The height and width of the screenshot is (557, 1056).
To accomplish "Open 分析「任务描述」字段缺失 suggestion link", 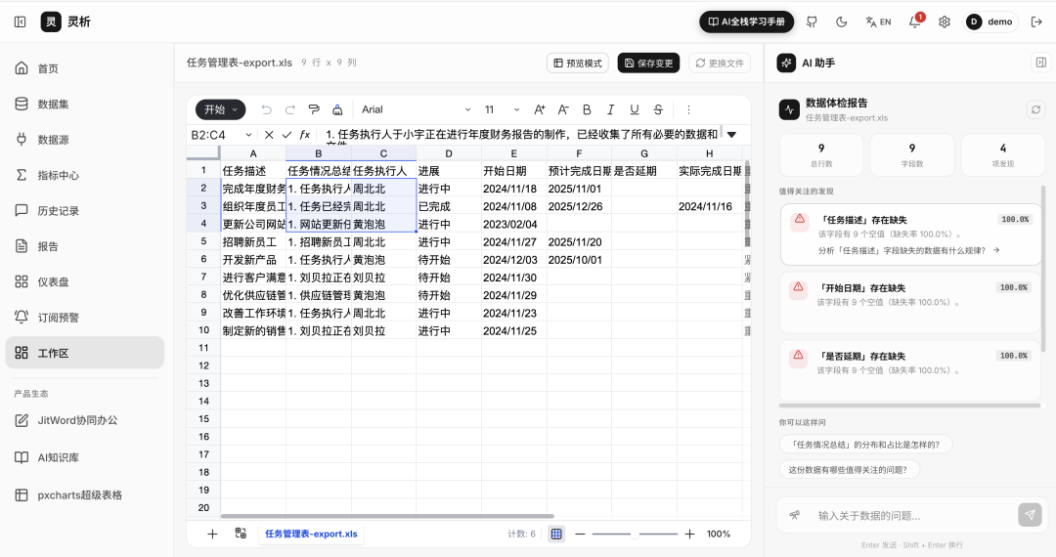I will (908, 250).
